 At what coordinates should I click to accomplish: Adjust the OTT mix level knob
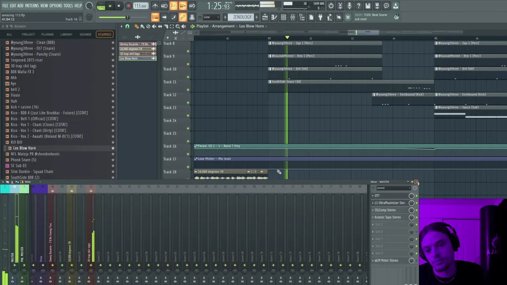pos(412,196)
